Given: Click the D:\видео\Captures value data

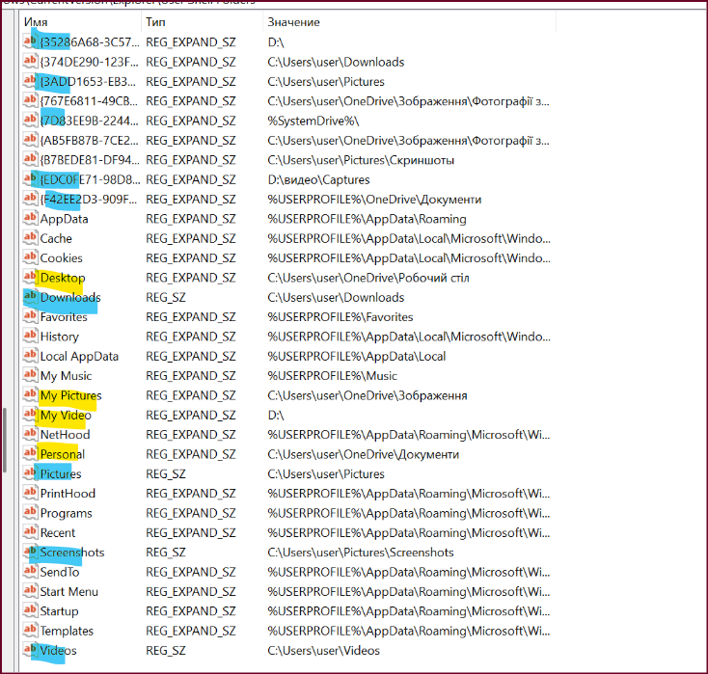Looking at the screenshot, I should pos(318,179).
